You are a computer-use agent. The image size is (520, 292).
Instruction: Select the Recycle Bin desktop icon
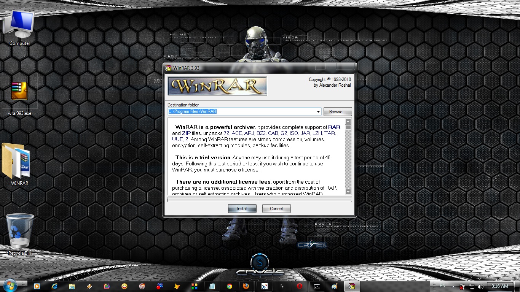pos(20,235)
